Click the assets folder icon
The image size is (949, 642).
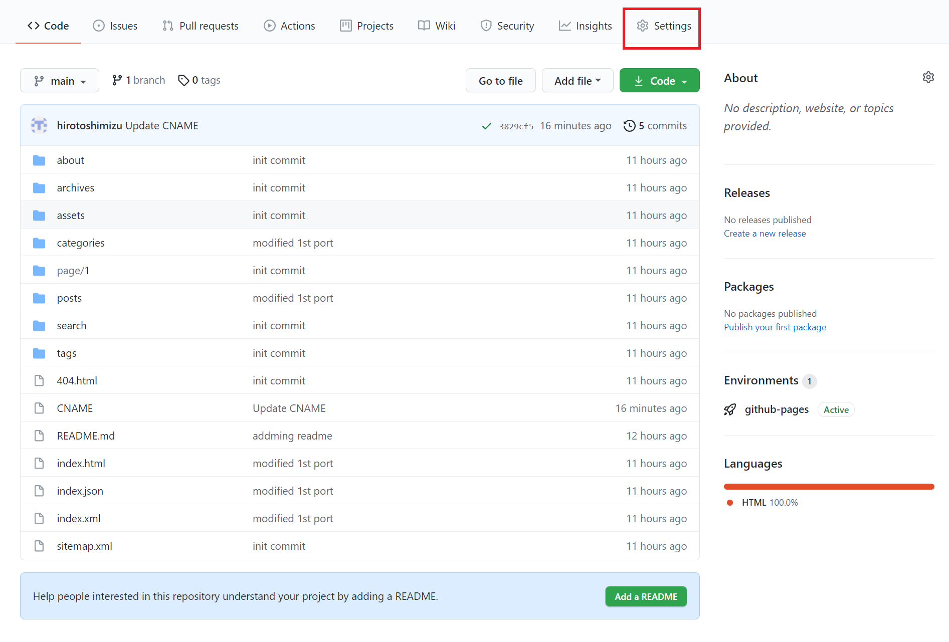pos(39,216)
